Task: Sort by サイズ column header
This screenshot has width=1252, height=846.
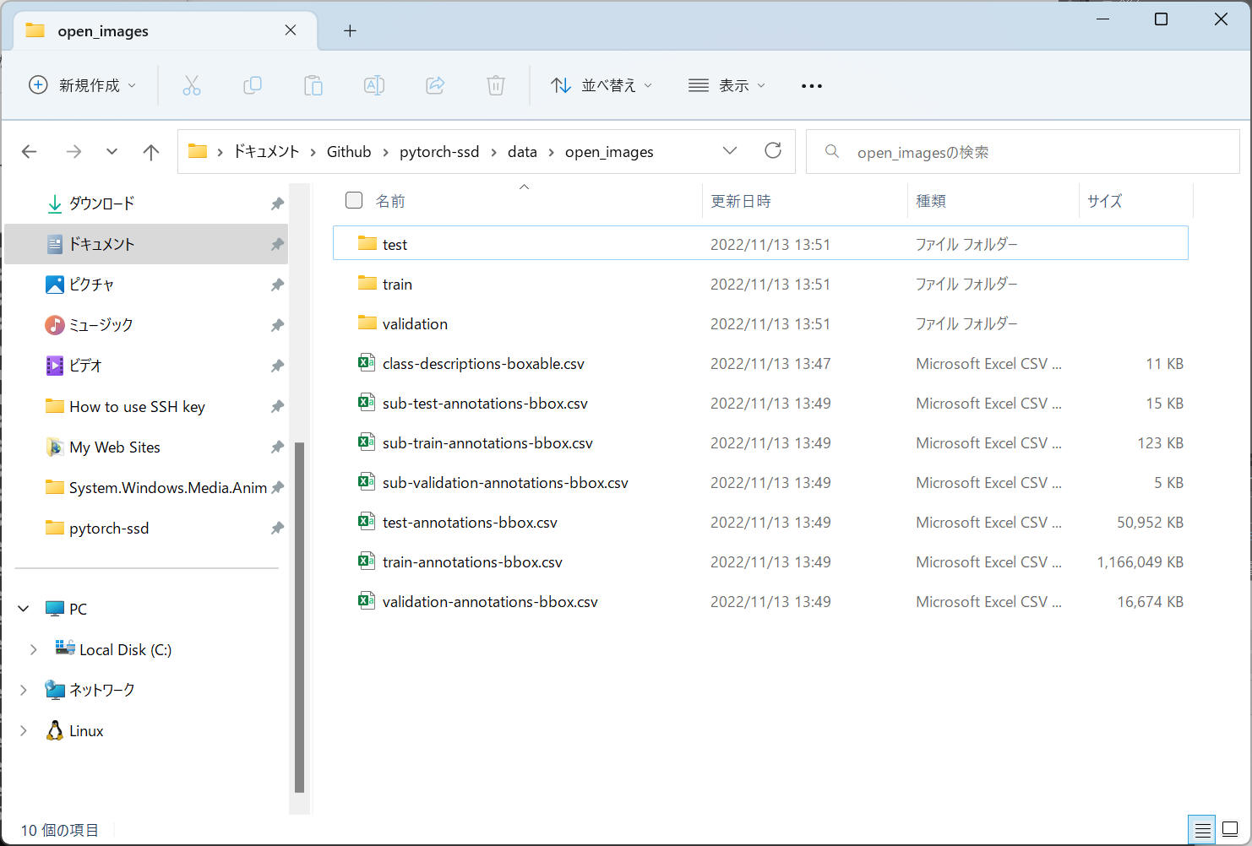Action: point(1104,201)
